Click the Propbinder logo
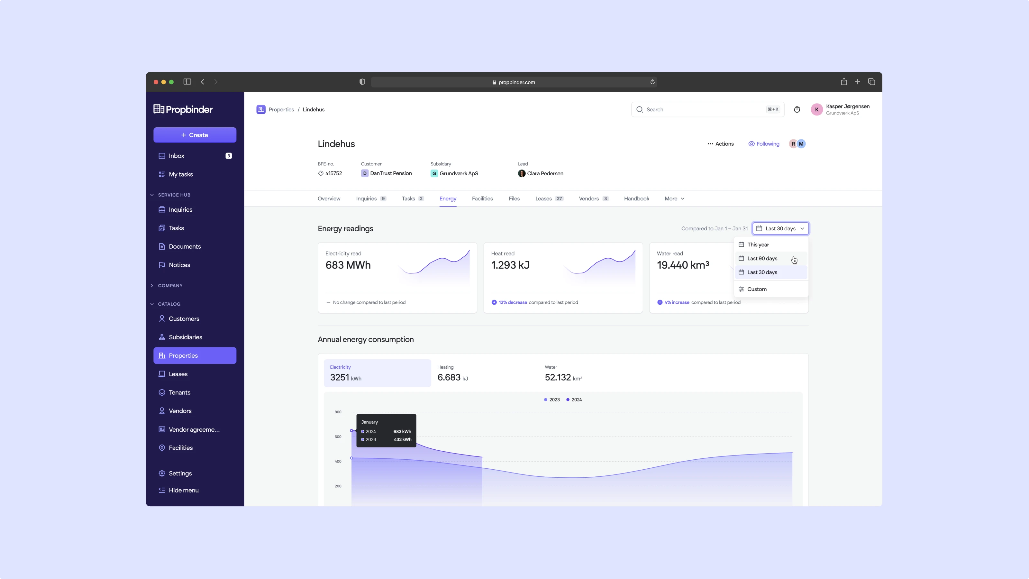Image resolution: width=1029 pixels, height=579 pixels. tap(183, 109)
